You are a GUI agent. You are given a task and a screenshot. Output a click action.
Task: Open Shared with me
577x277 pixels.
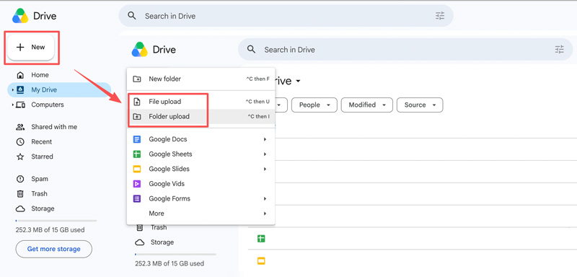pyautogui.click(x=54, y=127)
